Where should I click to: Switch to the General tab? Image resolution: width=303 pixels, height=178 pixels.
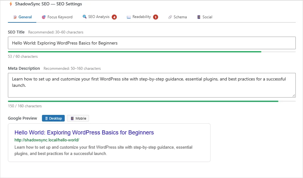point(22,17)
